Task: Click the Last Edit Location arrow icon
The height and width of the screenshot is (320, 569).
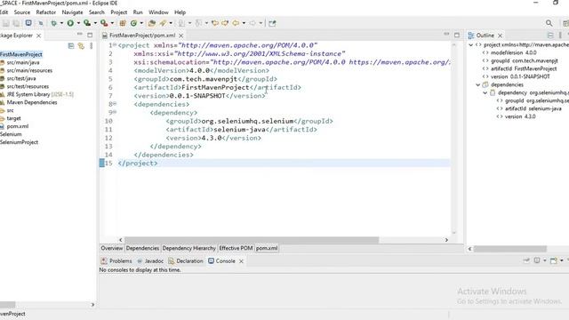Action: [215, 23]
